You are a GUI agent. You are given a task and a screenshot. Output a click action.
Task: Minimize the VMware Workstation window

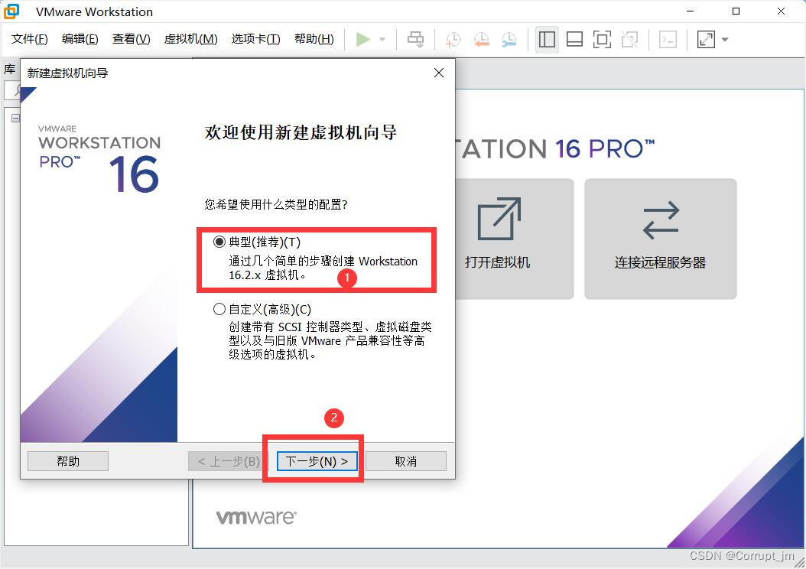[691, 11]
